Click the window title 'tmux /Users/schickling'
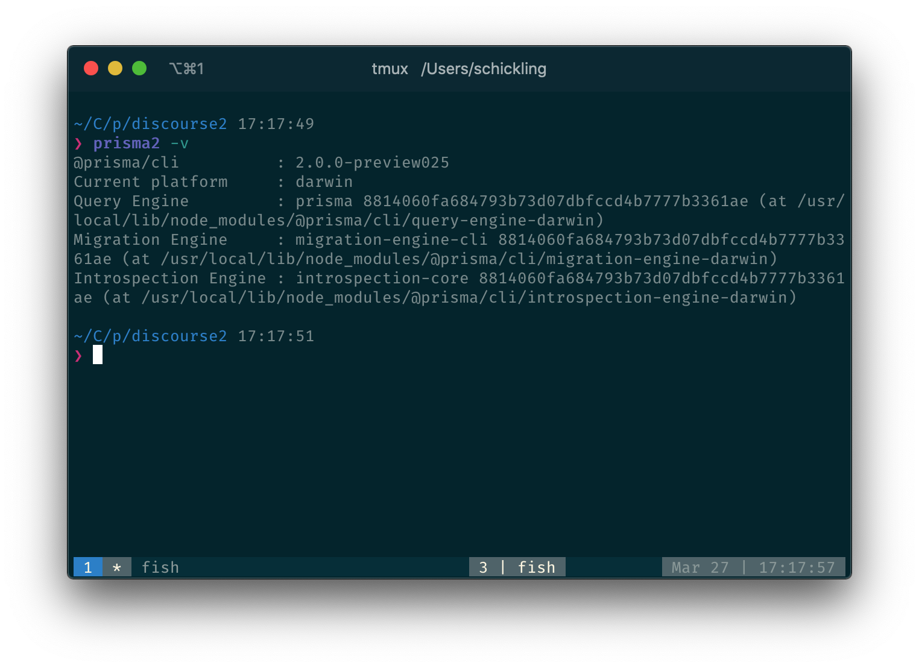 click(x=459, y=69)
